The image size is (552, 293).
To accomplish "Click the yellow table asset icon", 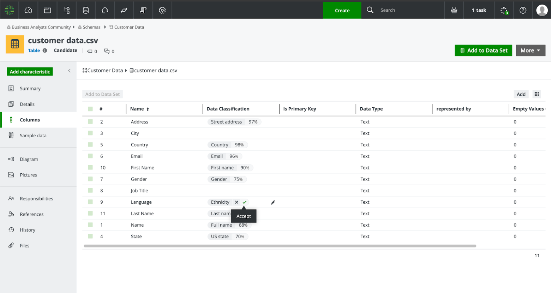I will coord(15,44).
